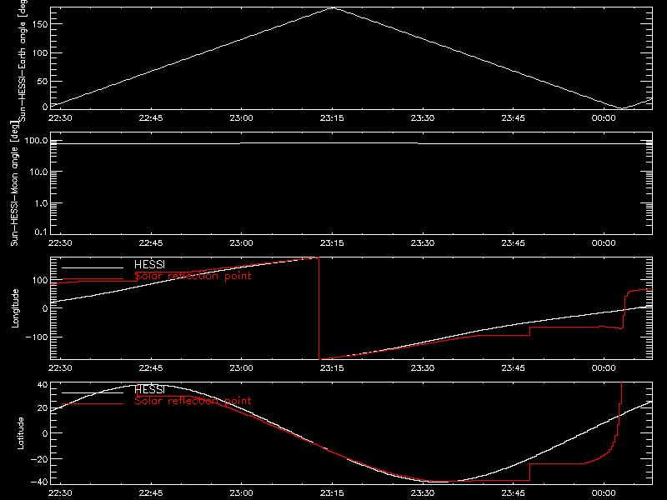
Task: Click the Sun-HESSI-Moon angle axis label
Action: pos(14,183)
